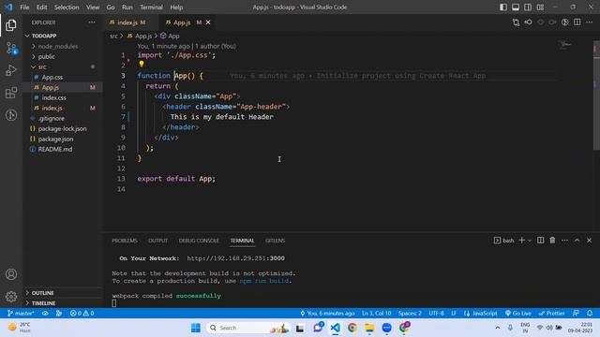Open the Terminal menu
The width and height of the screenshot is (600, 337).
click(x=151, y=7)
